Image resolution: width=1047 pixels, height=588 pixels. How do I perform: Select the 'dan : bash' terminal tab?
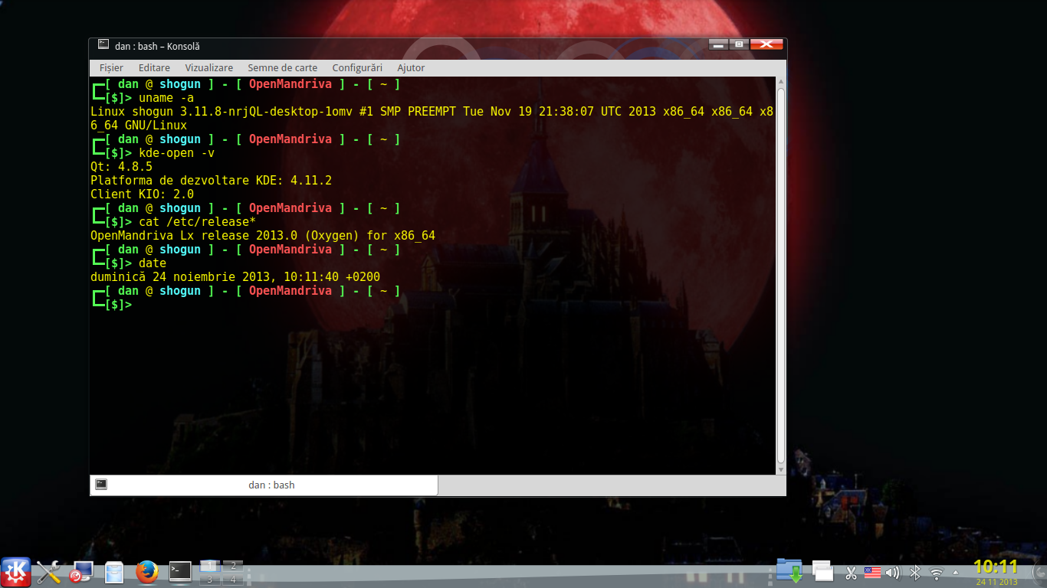264,485
